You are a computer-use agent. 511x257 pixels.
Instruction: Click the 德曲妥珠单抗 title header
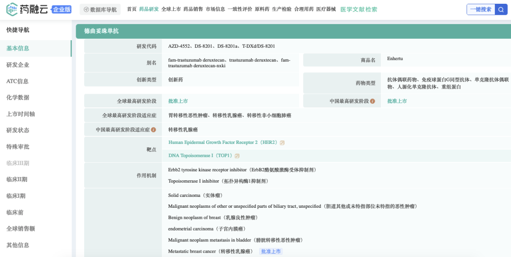[x=102, y=31]
